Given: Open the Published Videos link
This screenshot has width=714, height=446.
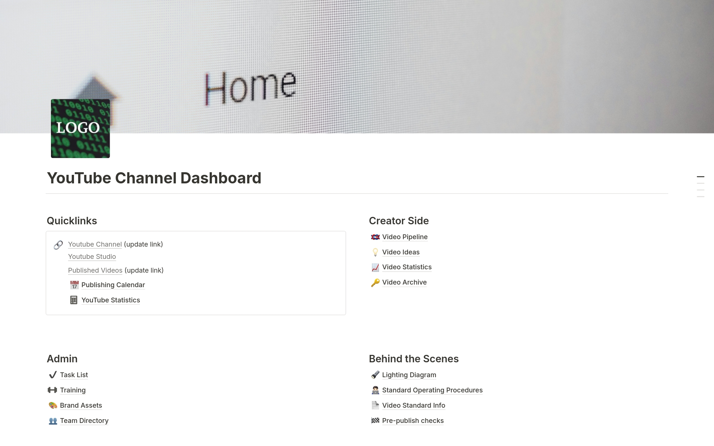Looking at the screenshot, I should click(x=95, y=270).
